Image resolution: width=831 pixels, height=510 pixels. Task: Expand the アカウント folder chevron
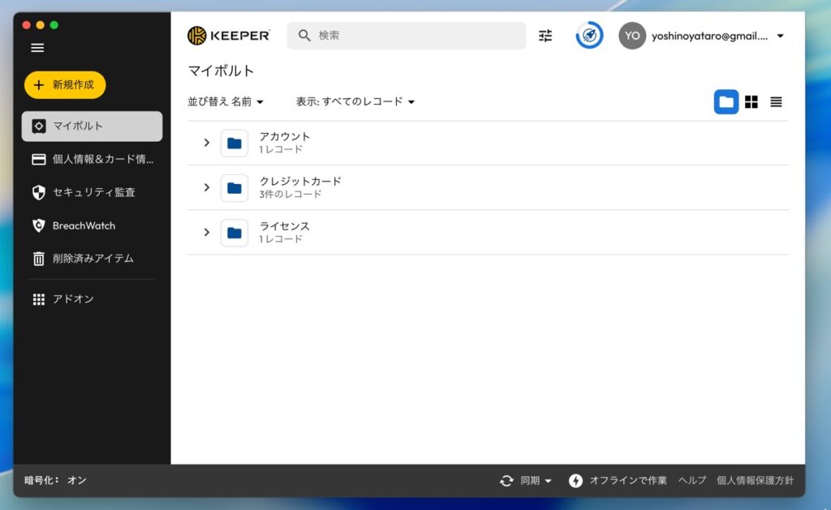tap(206, 143)
